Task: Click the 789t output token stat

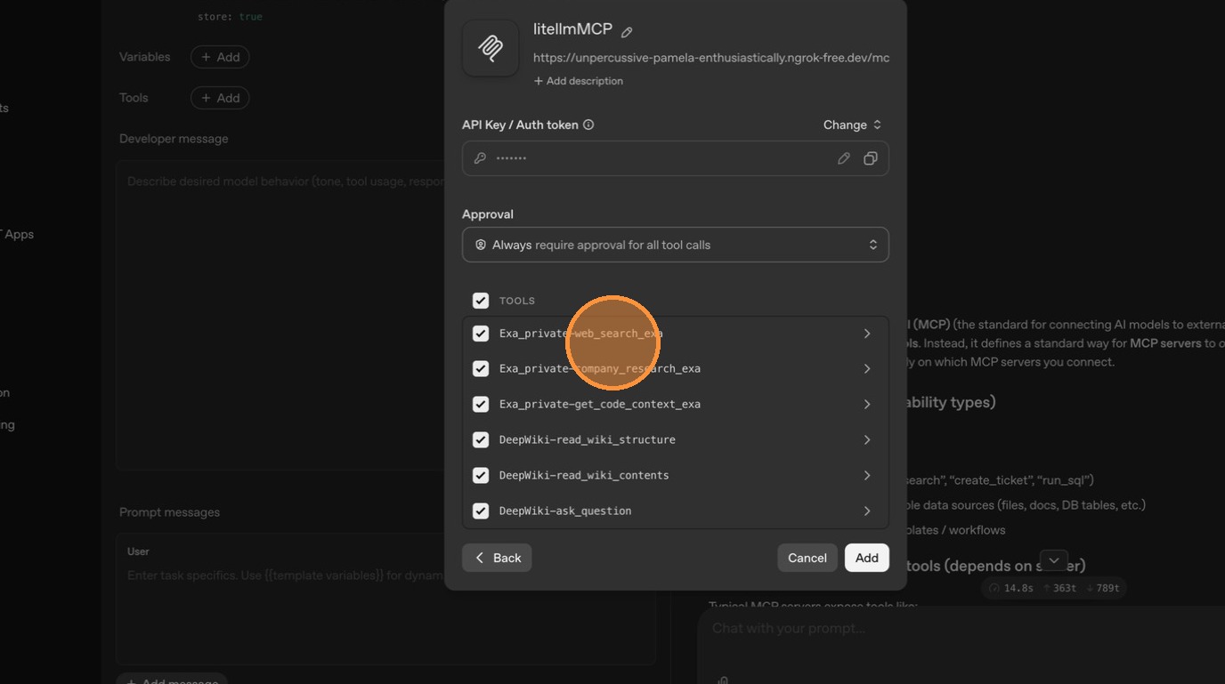Action: (1102, 588)
